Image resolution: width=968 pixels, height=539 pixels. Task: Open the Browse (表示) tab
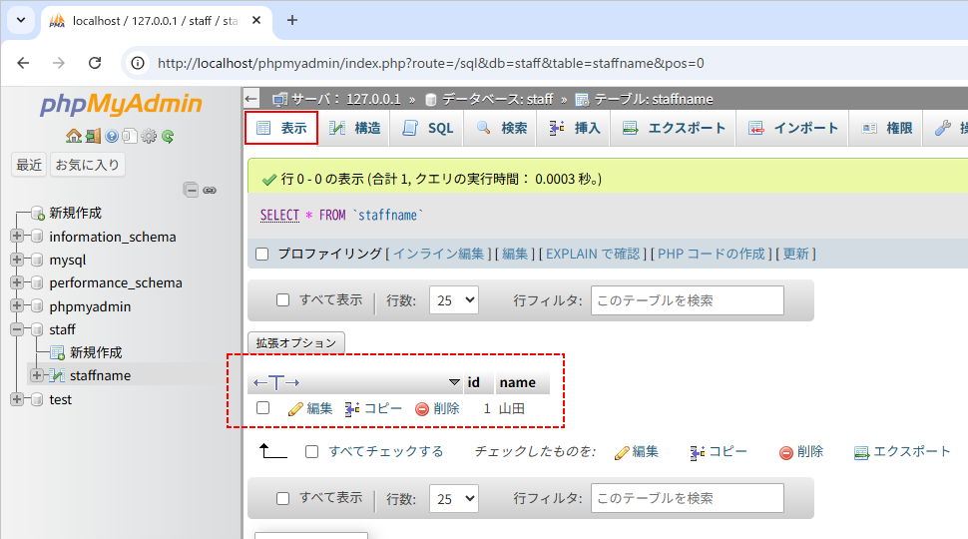click(281, 128)
